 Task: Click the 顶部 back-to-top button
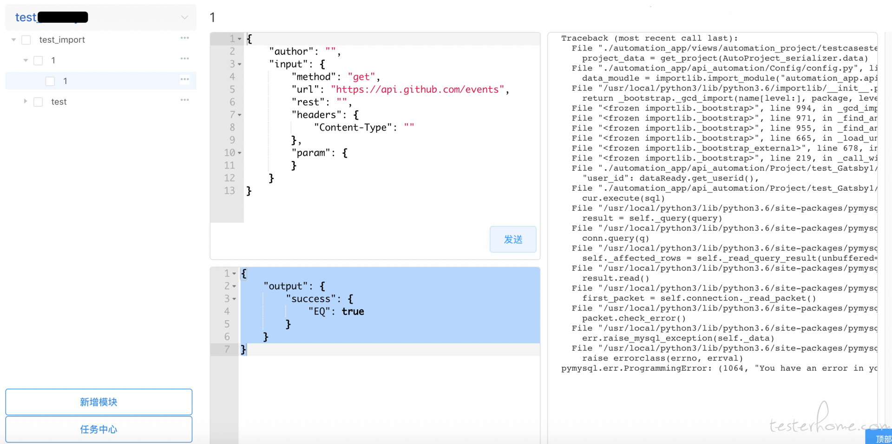coord(881,438)
